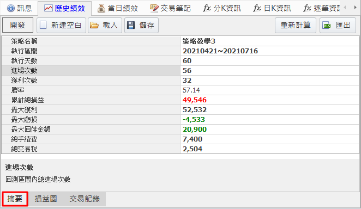Click the chart icon on 歷史績效 tab
This screenshot has height=209, width=361.
pyautogui.click(x=49, y=9)
